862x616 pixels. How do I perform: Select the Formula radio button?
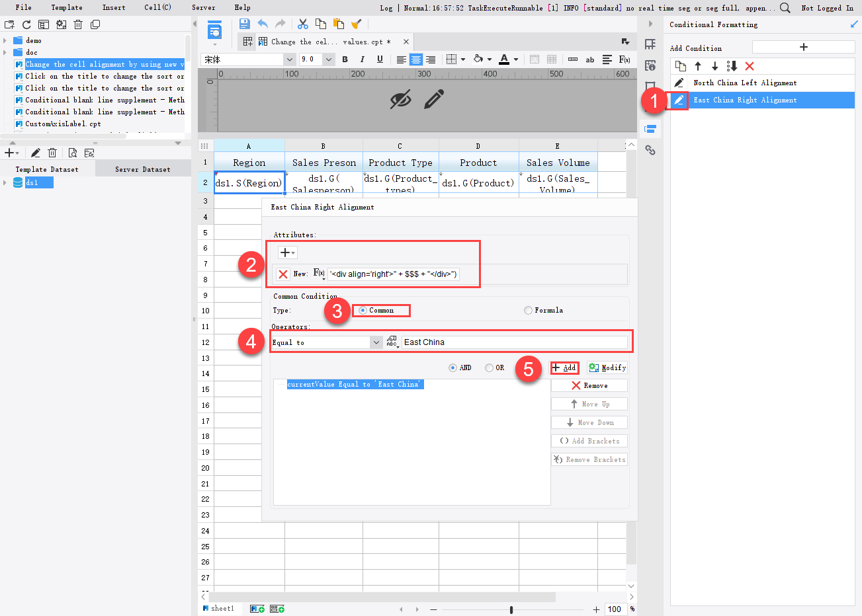528,310
